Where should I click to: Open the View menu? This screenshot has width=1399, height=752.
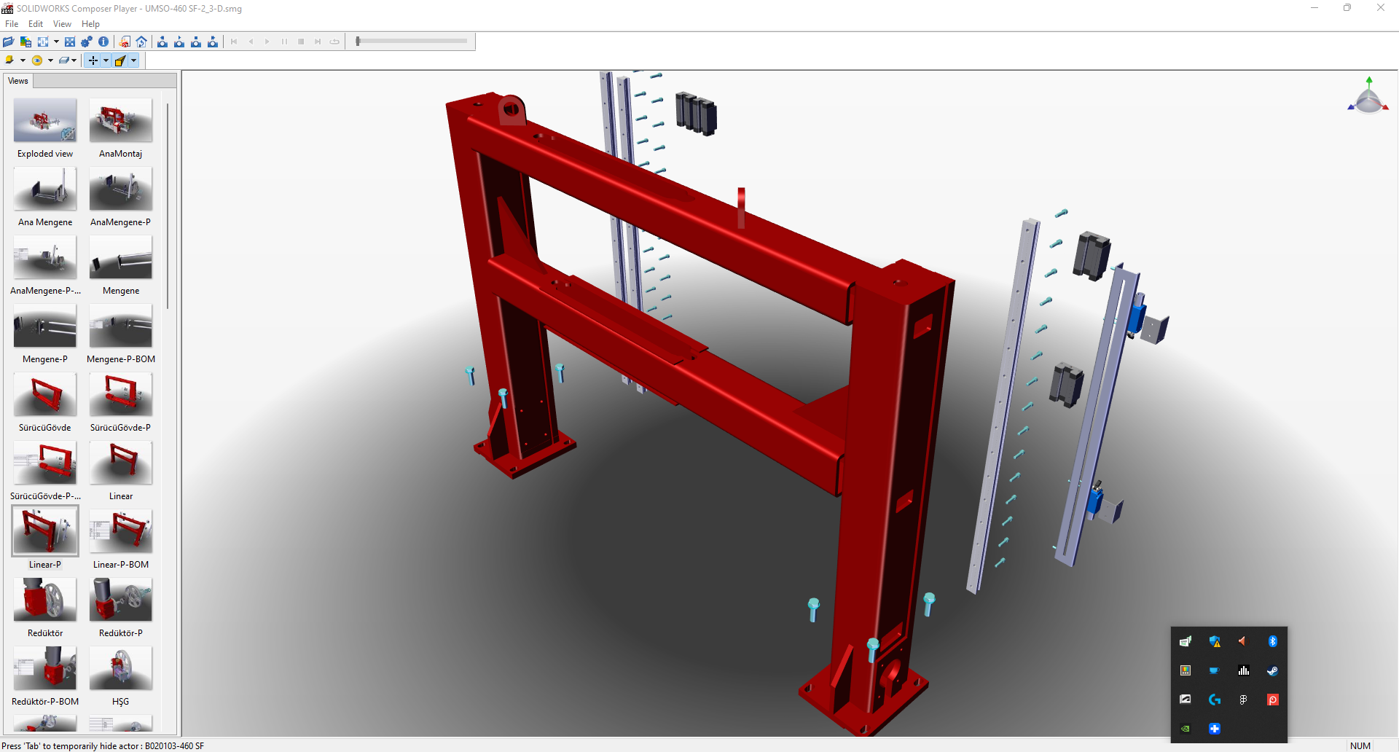[x=62, y=24]
